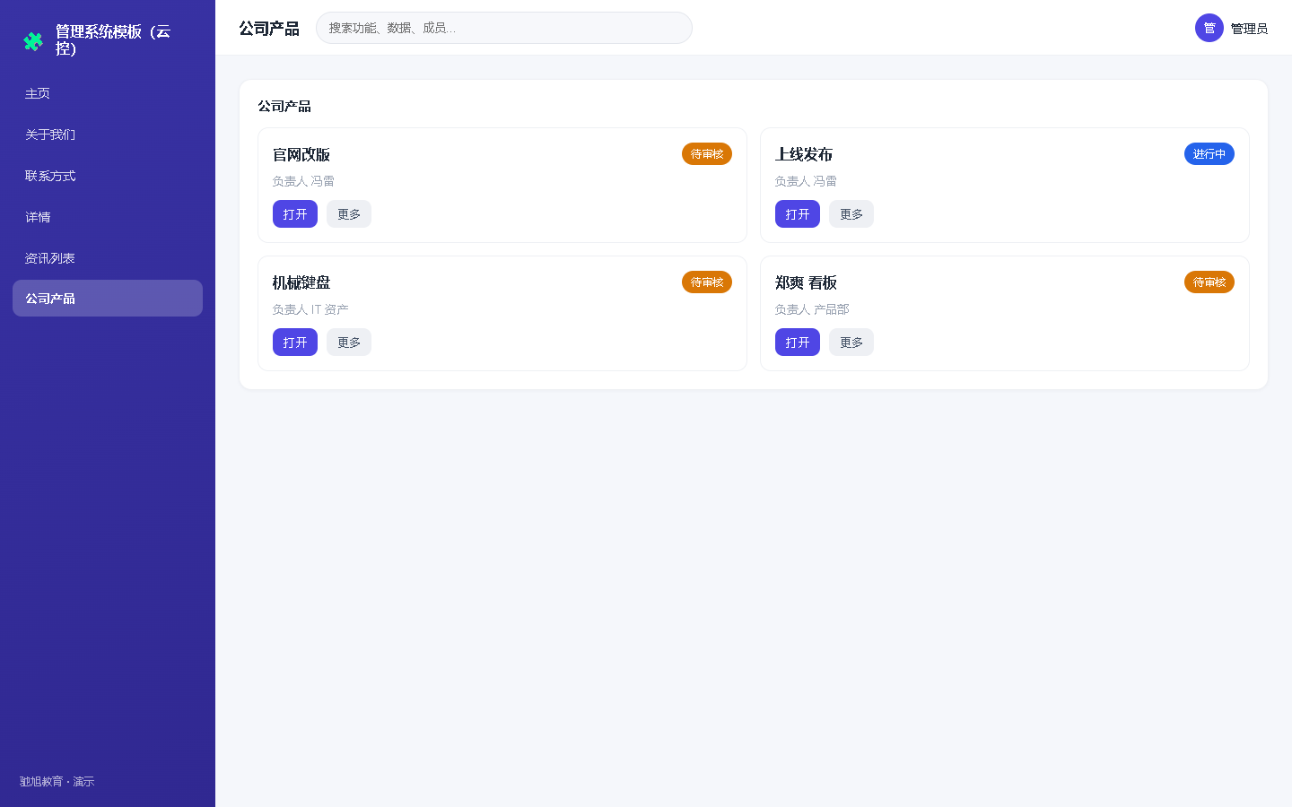Navigate to 资讯列表 in sidebar
The image size is (1292, 807).
(108, 258)
